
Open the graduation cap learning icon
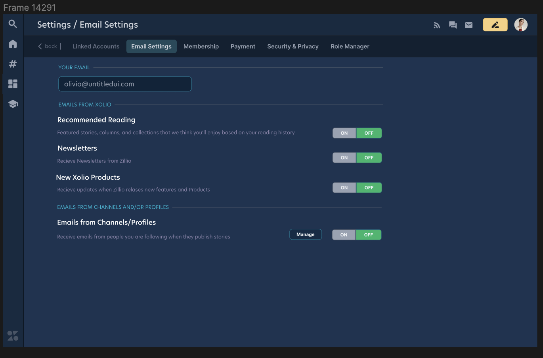point(13,104)
